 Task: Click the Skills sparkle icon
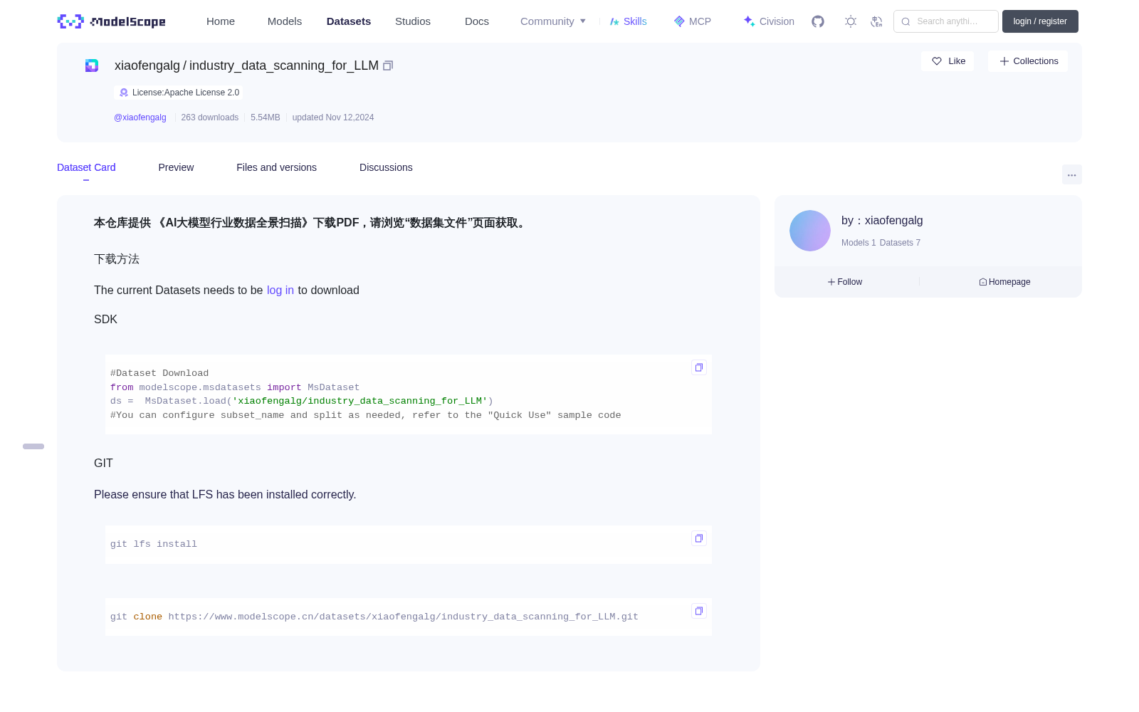click(x=614, y=21)
